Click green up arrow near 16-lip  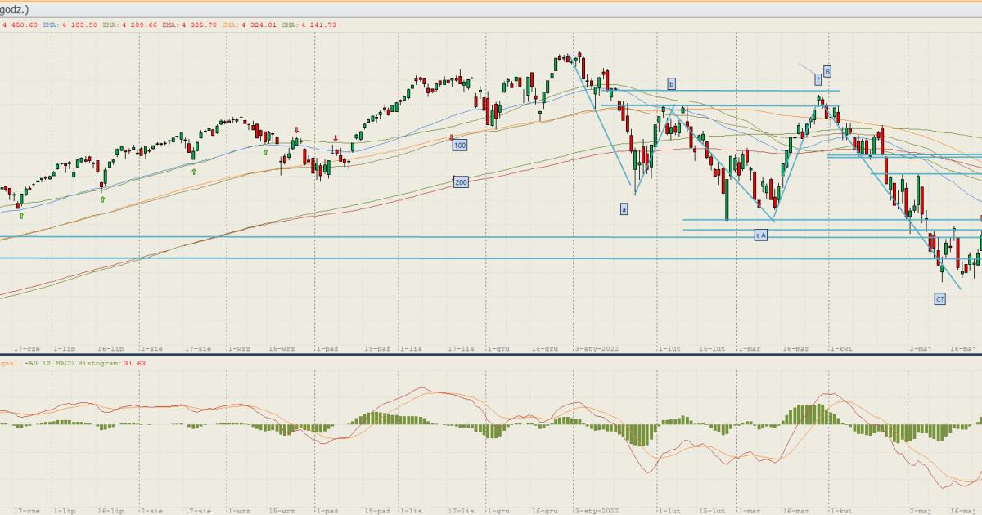pyautogui.click(x=102, y=199)
